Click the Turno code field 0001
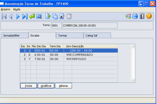The image size is (157, 104). [x=56, y=25]
